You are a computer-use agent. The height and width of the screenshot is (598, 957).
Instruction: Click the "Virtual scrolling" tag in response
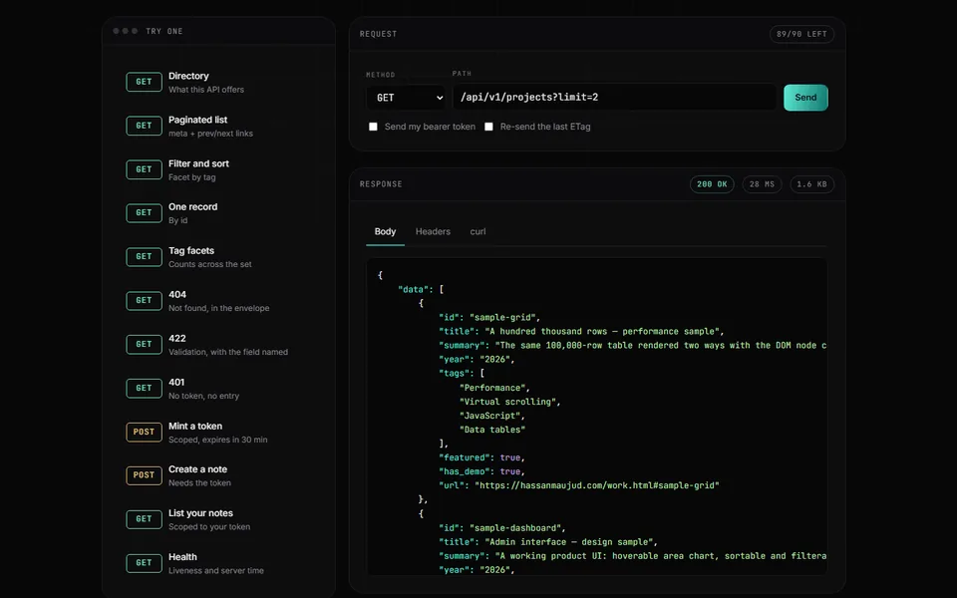[509, 402]
